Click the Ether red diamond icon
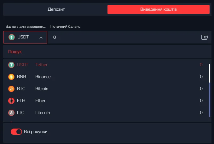 pyautogui.click(x=11, y=101)
